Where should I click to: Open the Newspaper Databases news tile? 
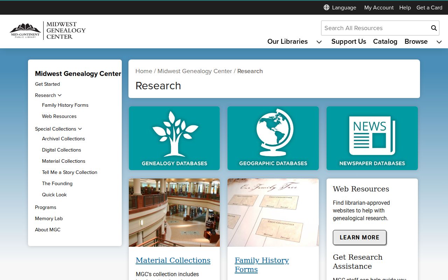(x=372, y=138)
